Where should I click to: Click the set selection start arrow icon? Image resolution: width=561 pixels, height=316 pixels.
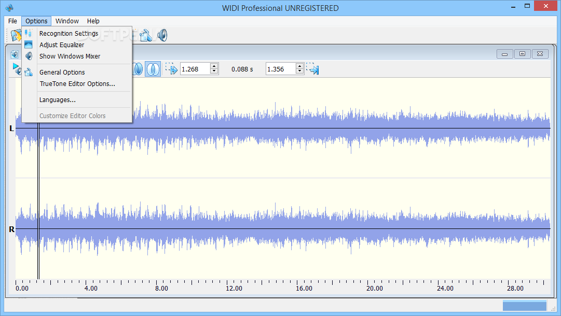[x=171, y=69]
